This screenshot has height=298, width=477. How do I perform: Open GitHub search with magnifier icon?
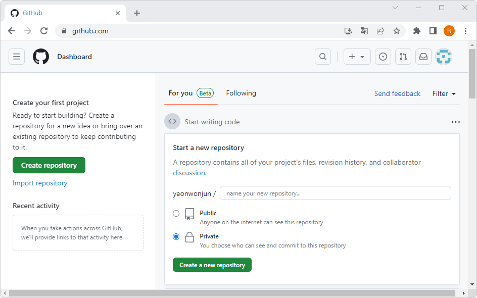point(323,57)
